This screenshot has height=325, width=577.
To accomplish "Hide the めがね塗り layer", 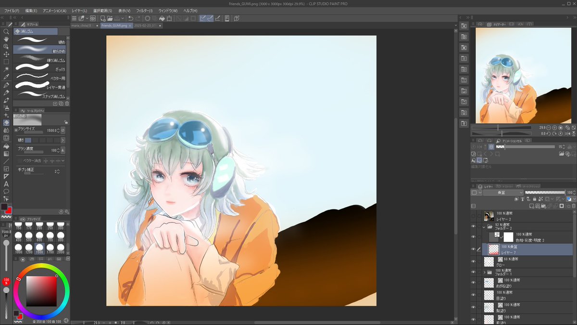I will click(x=473, y=283).
